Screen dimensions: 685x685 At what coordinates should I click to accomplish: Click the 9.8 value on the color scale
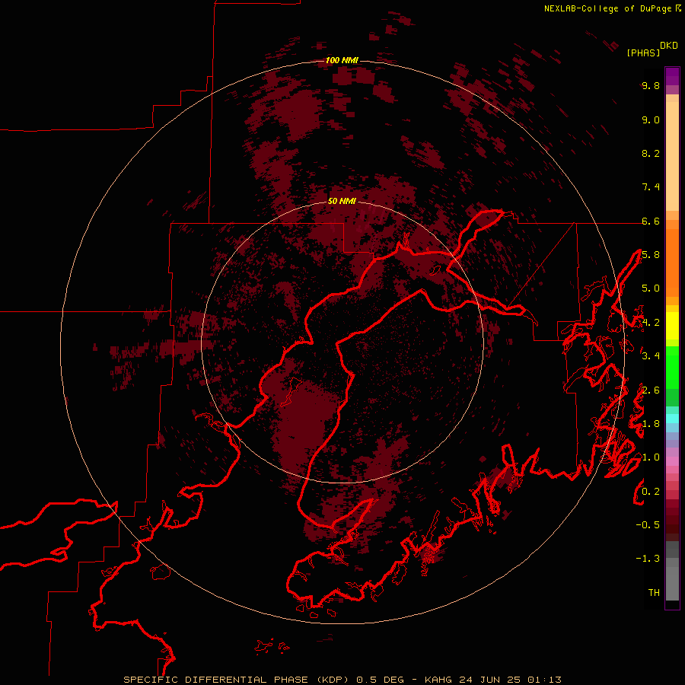coord(651,85)
